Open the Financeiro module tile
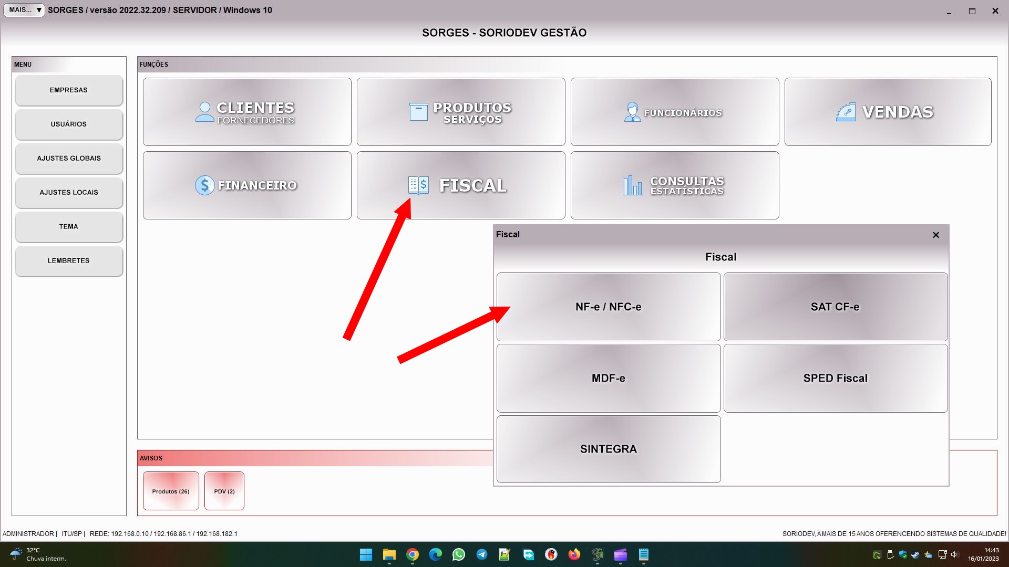 pyautogui.click(x=247, y=185)
